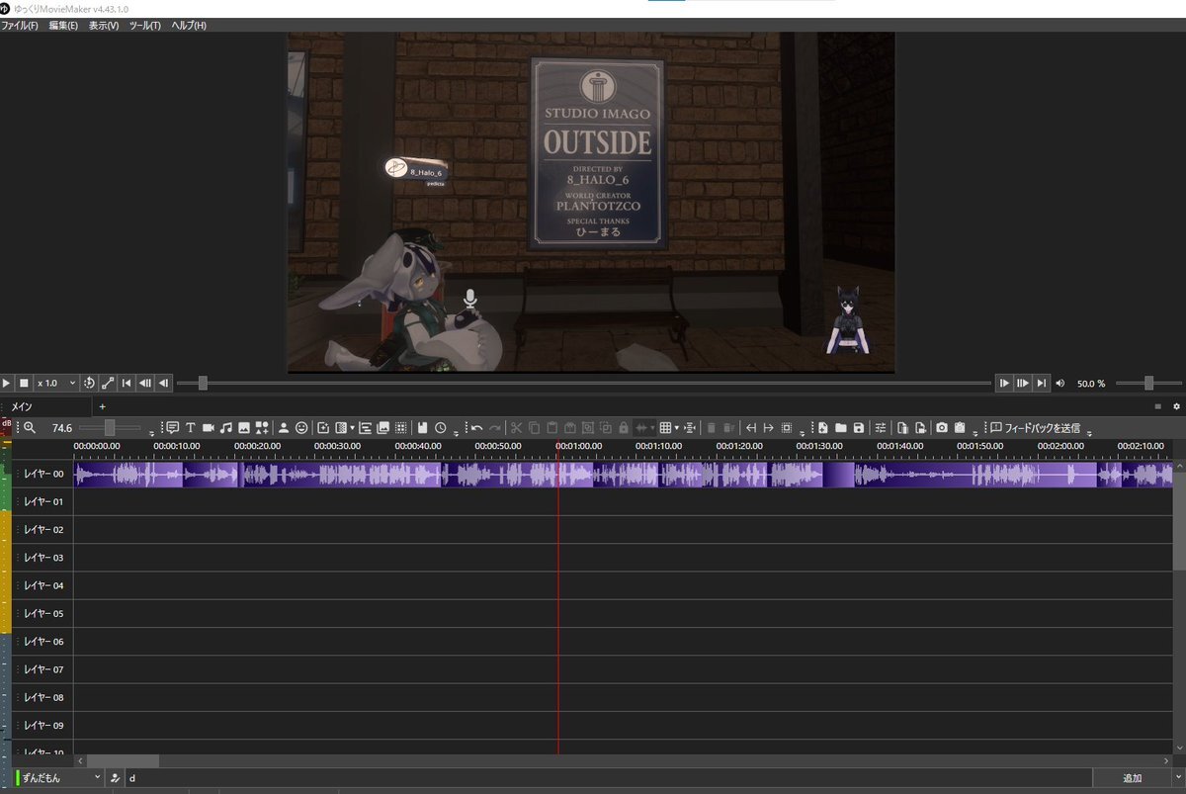Click the timeline zoom magnifier icon

pyautogui.click(x=30, y=427)
